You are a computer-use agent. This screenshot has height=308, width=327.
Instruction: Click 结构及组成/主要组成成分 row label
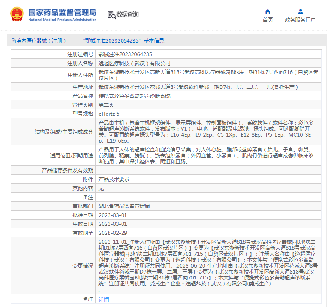coord(64,132)
